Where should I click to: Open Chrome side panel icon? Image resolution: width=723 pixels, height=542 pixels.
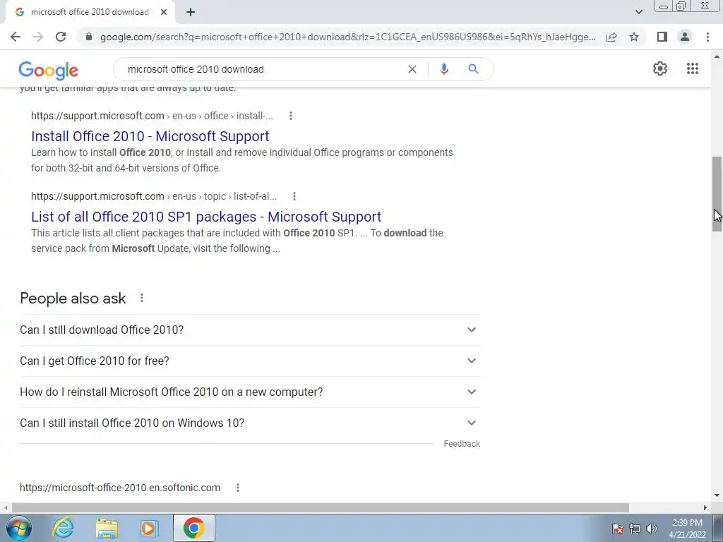pyautogui.click(x=662, y=37)
